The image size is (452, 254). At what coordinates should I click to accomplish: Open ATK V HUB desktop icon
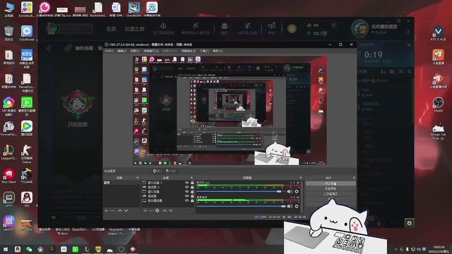click(438, 33)
